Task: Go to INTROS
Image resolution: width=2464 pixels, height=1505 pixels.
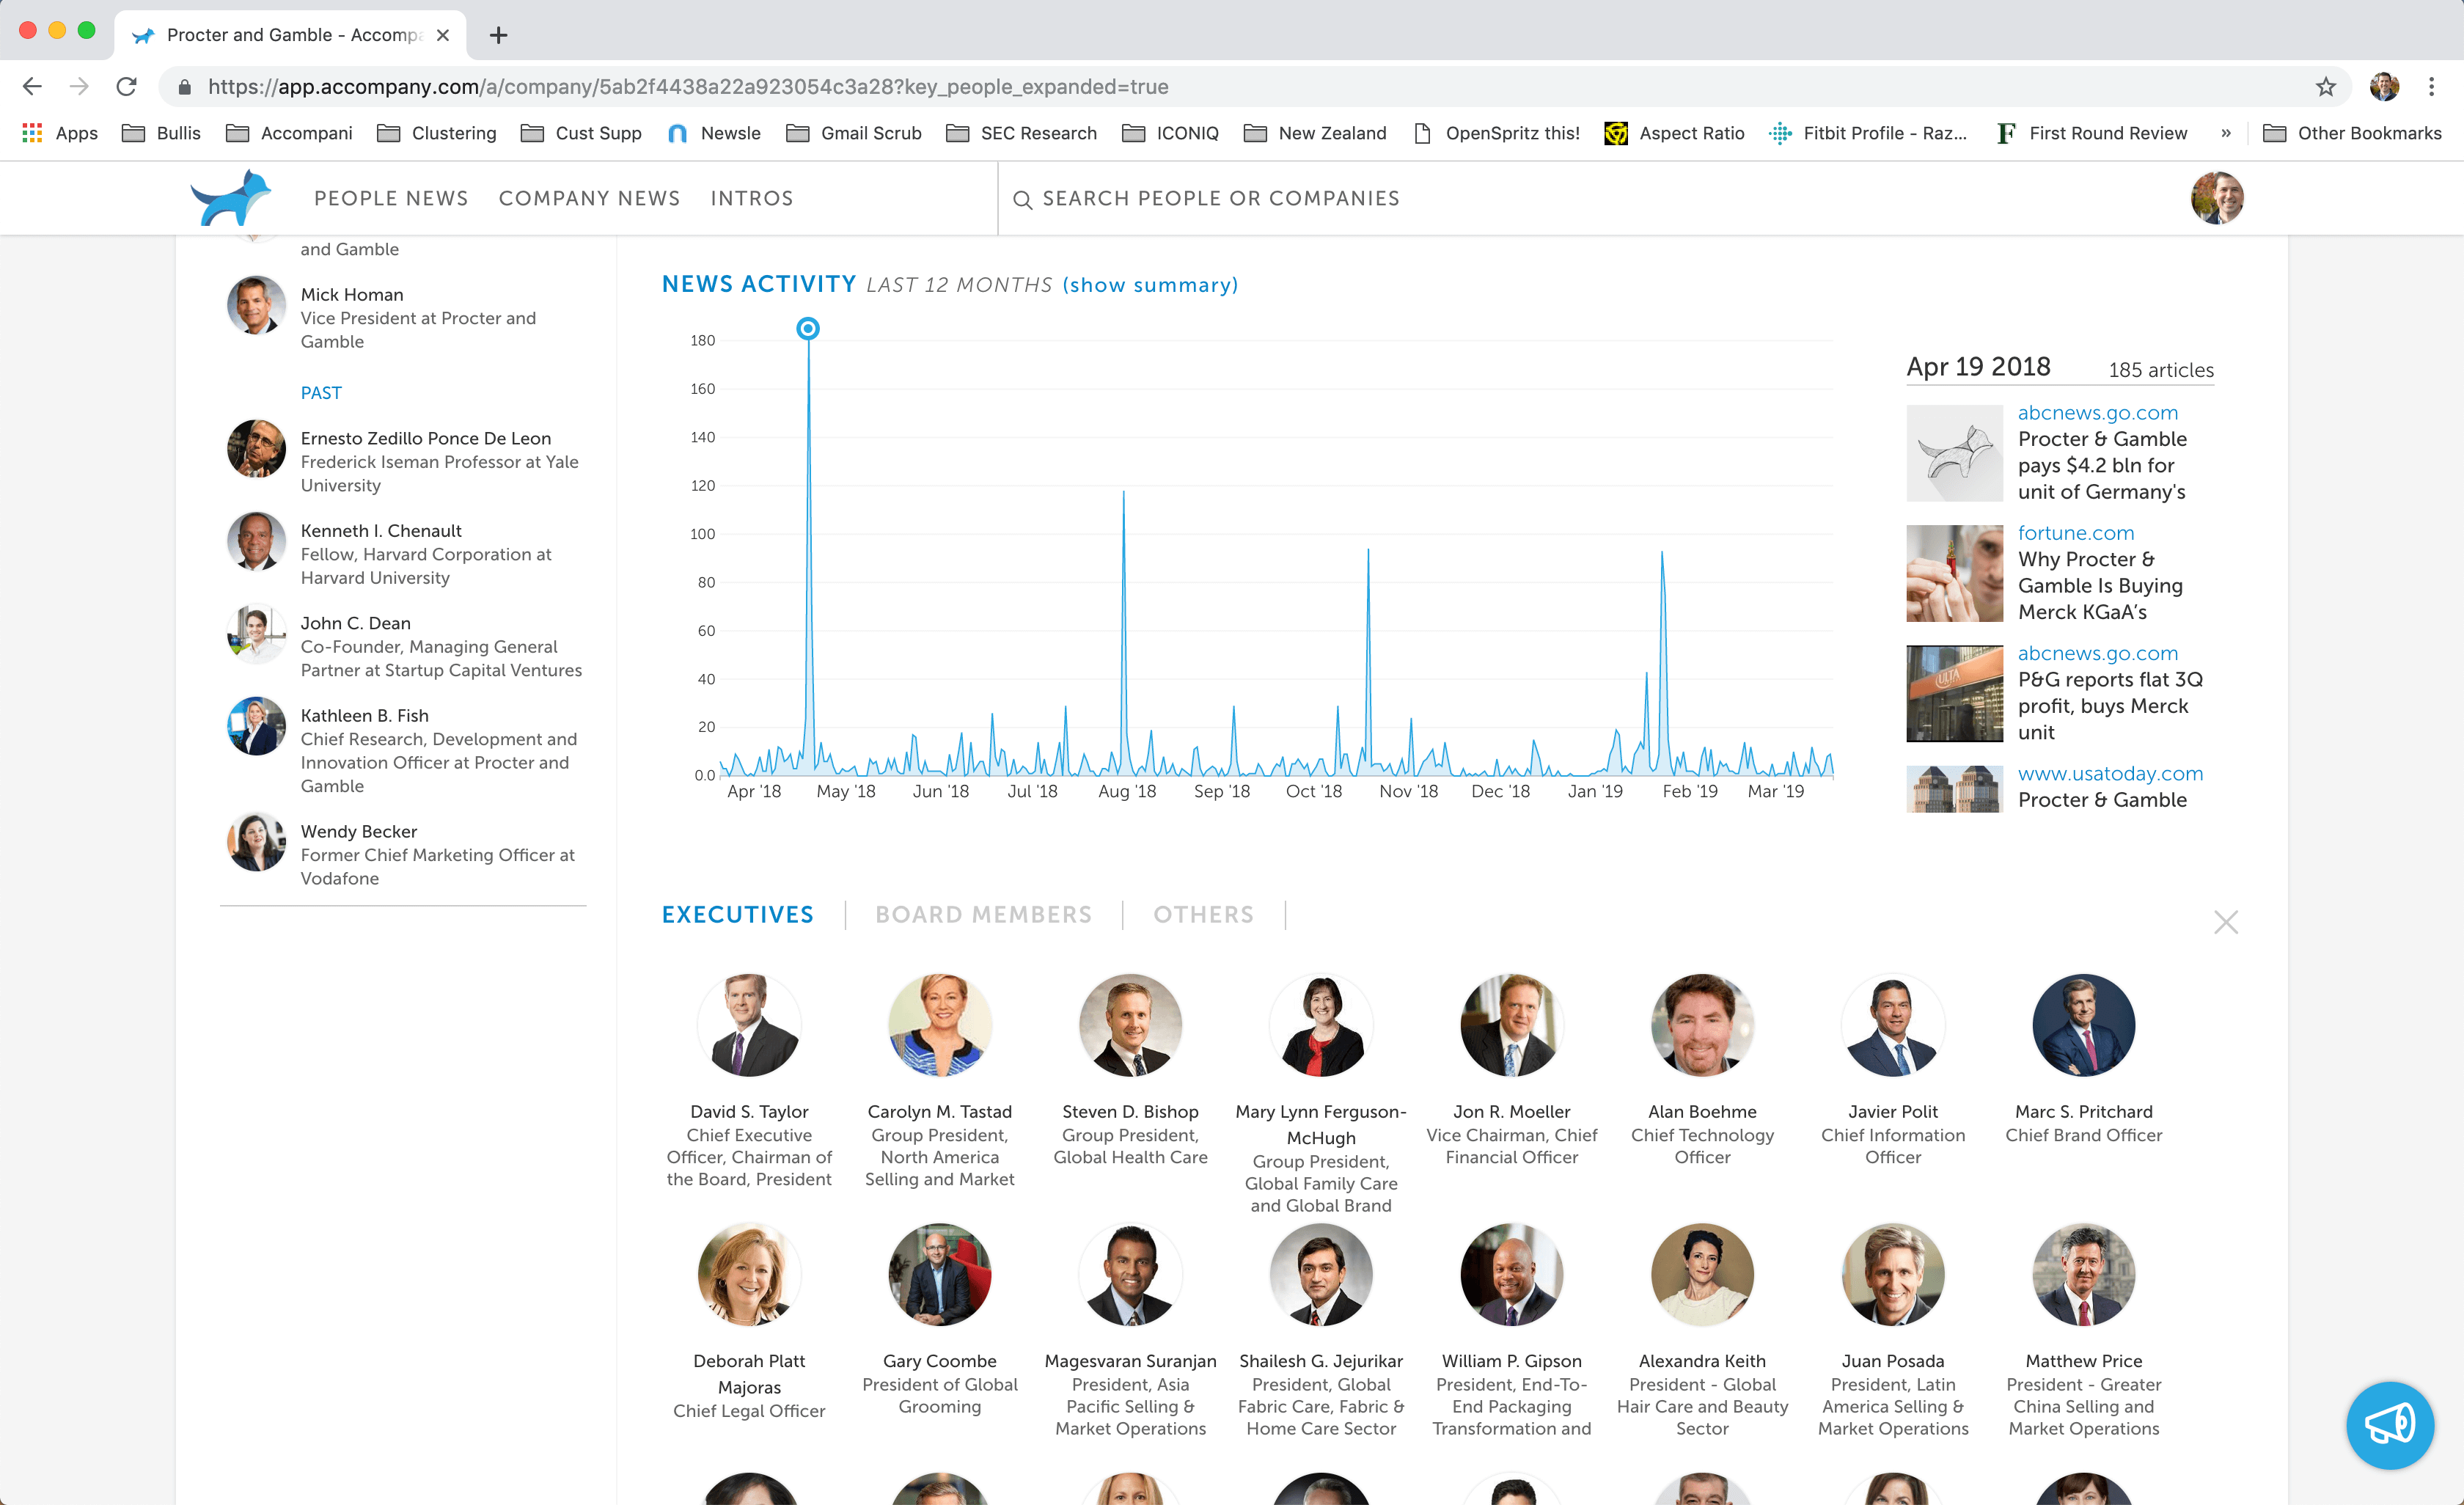Action: tap(752, 198)
